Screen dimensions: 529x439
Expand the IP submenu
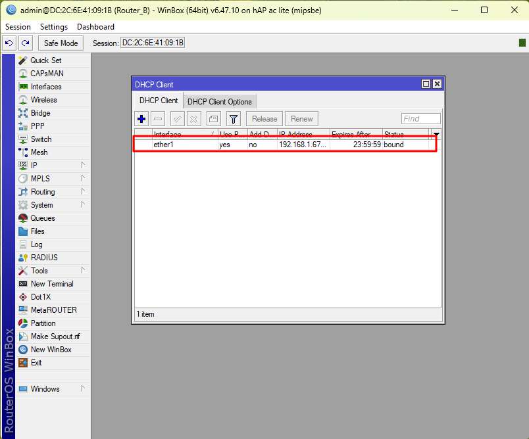click(x=34, y=166)
